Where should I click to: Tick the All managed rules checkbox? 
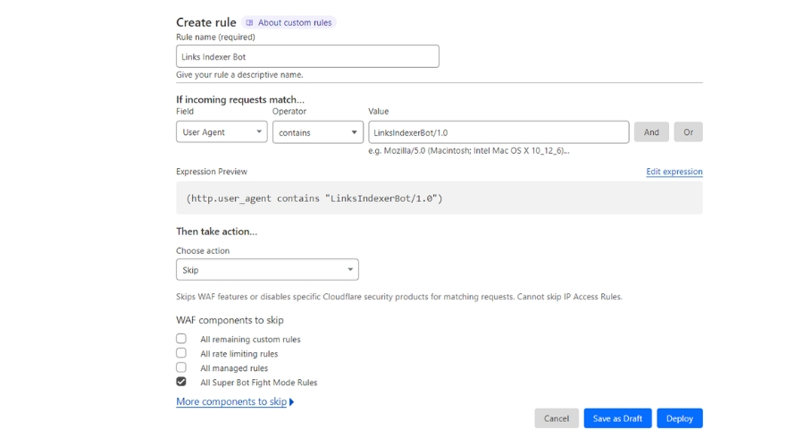[x=181, y=367]
